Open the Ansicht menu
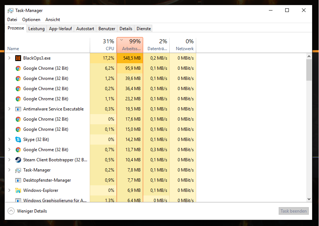This screenshot has width=319, height=226. 53,20
